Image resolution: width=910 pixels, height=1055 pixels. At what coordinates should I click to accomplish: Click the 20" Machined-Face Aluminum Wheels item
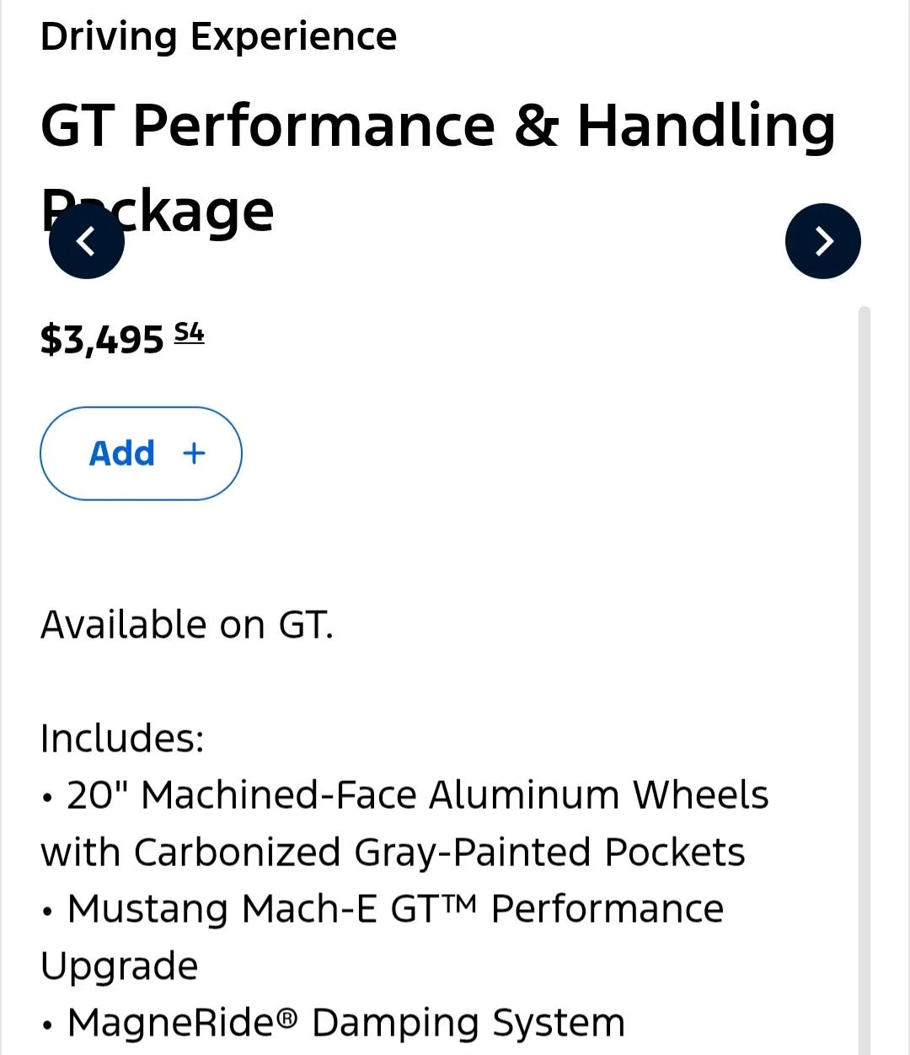point(417,795)
